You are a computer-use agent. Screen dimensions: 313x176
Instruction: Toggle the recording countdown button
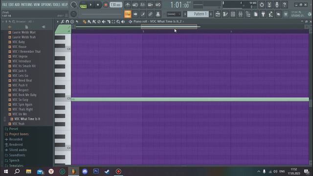[143, 4]
